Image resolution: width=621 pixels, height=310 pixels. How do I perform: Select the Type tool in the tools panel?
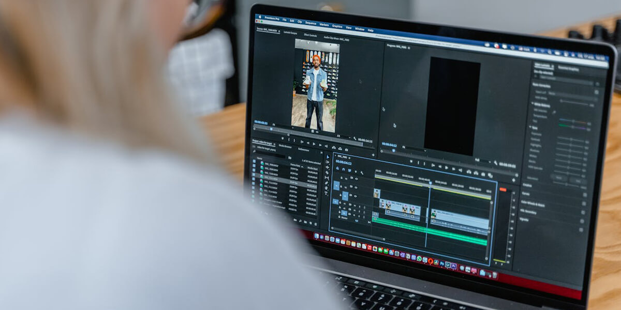(327, 192)
